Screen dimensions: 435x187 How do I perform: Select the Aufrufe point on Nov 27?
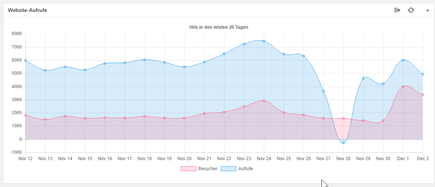323,91
